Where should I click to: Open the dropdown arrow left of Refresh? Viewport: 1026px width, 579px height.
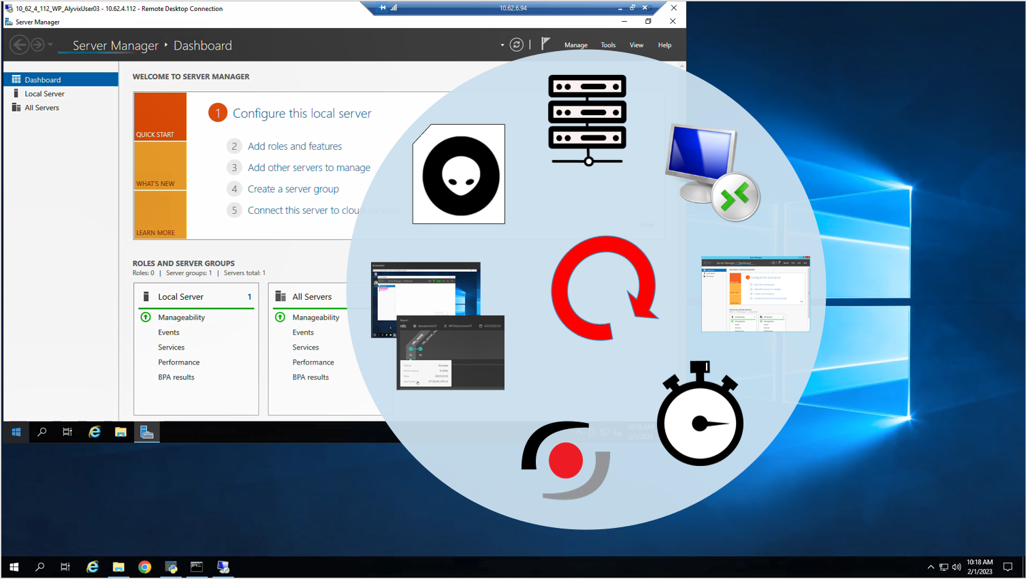[x=502, y=46]
